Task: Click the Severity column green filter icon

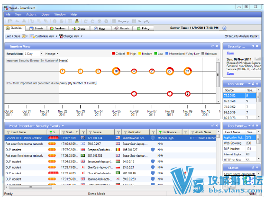Action: pos(51,132)
